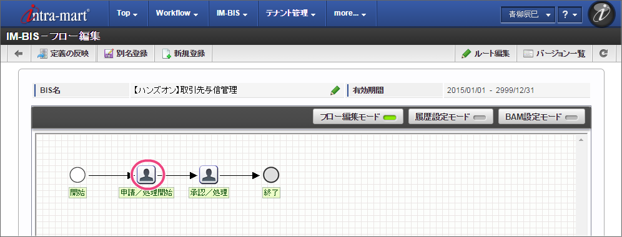Screen dimensions: 622x237
Task: Select the 承認／処理 node icon
Action: [x=209, y=175]
